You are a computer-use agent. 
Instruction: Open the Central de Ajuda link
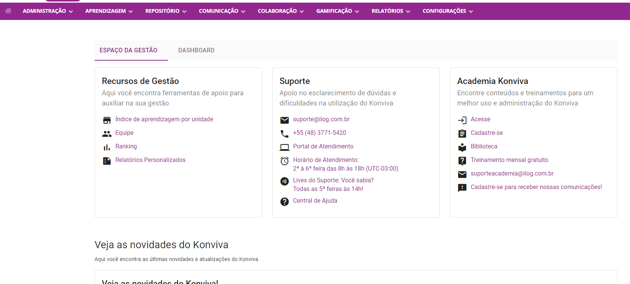315,200
